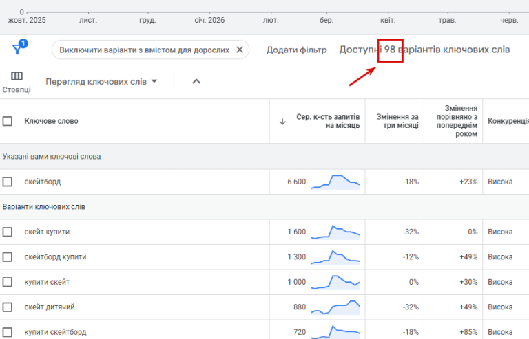
Task: Click Указані вами ключові слова section header
Action: (52, 157)
